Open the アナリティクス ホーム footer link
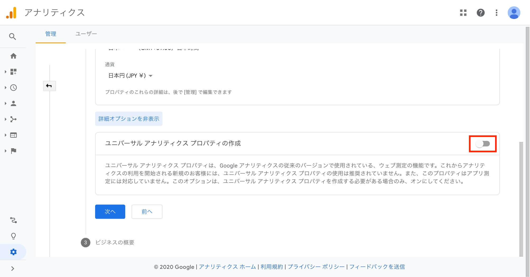The image size is (530, 277). point(227,267)
